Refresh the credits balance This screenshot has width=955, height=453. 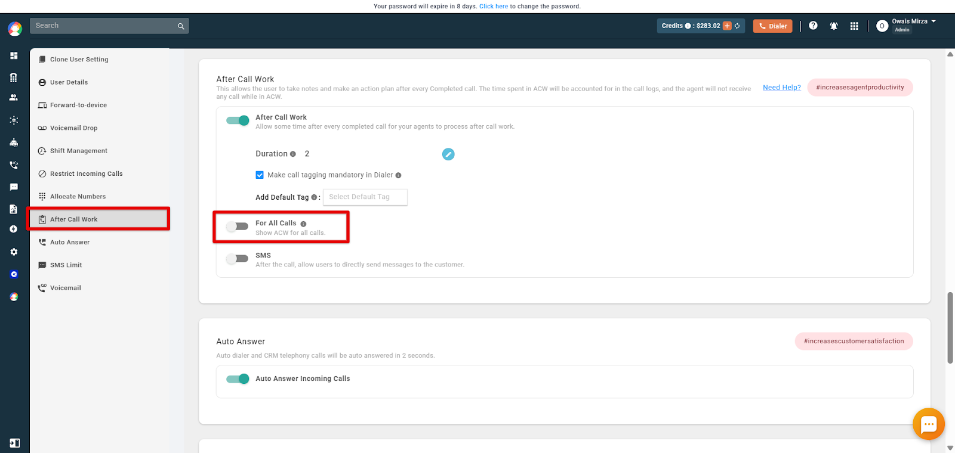737,26
